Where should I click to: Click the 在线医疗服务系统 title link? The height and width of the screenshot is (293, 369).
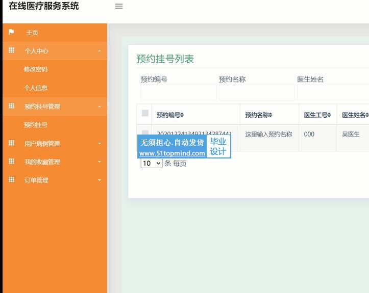44,7
